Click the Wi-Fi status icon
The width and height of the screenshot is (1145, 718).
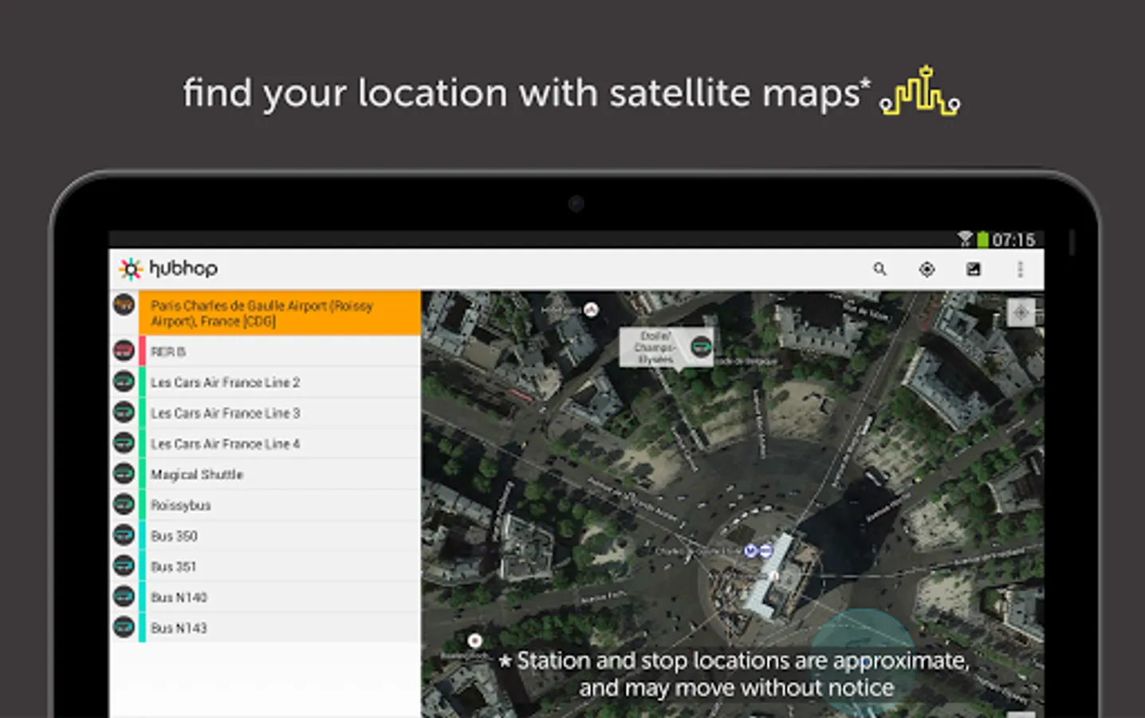point(965,239)
